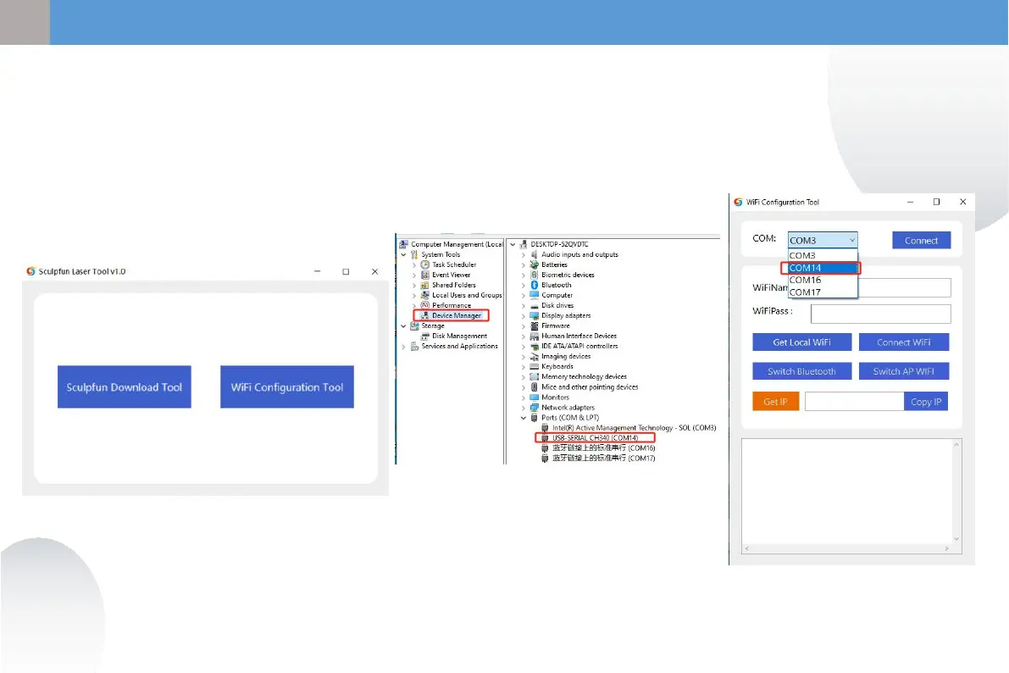Click the Computer Management root icon
1009x673 pixels.
tap(403, 244)
